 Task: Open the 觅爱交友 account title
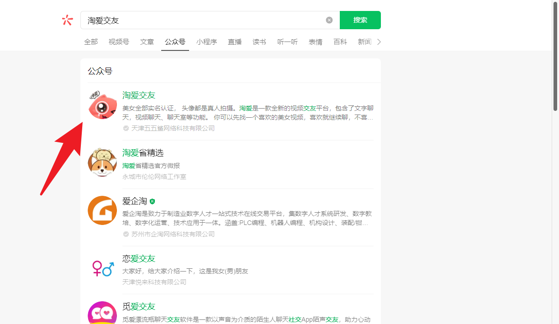click(x=139, y=307)
